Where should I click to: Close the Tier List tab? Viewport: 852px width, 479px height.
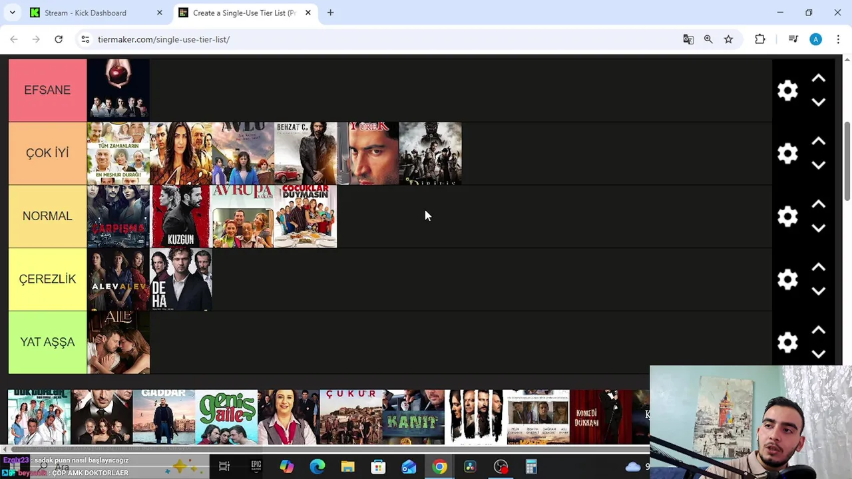coord(308,13)
